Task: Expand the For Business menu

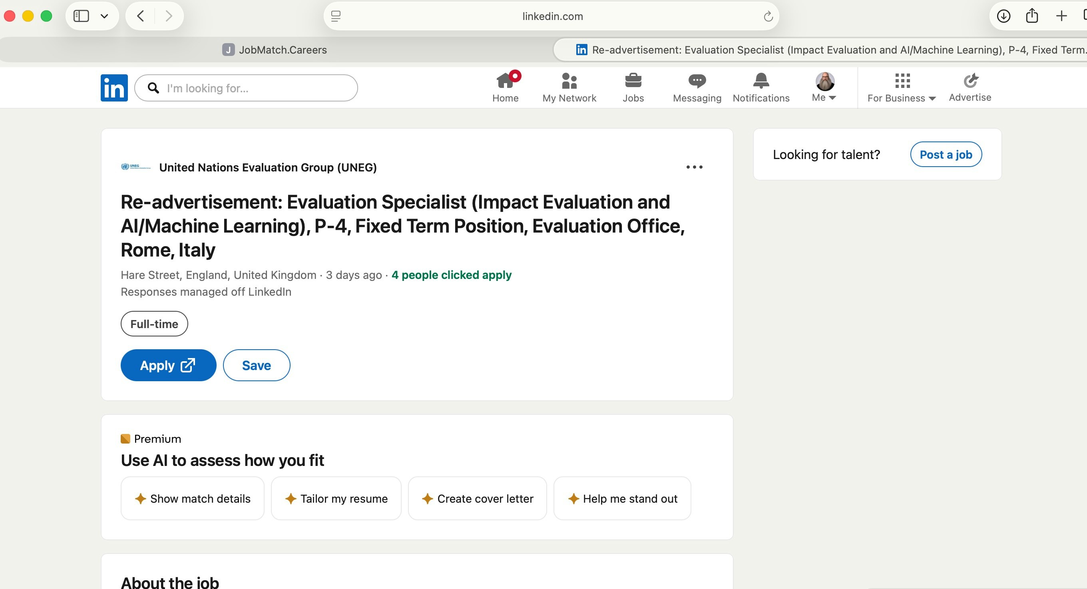Action: tap(902, 88)
